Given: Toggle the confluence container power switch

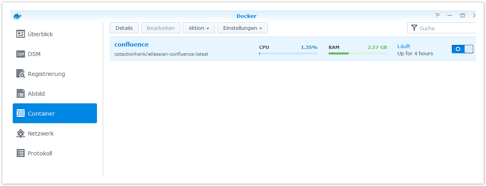Looking at the screenshot, I should tap(462, 49).
